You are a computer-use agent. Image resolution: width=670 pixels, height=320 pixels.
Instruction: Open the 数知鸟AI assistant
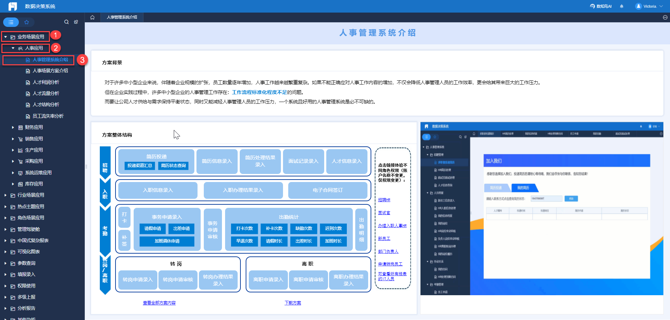coord(601,6)
